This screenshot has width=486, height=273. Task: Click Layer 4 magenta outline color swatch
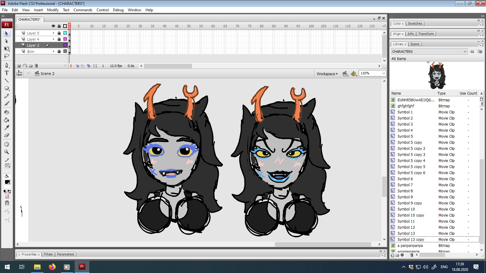click(x=65, y=39)
